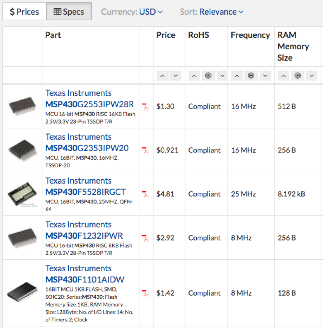This screenshot has width=323, height=328.
Task: Click the RAM Memory Size filter target icon
Action: tap(297, 76)
